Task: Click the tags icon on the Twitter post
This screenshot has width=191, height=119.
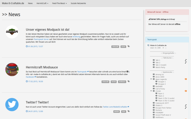Action: (129, 111)
